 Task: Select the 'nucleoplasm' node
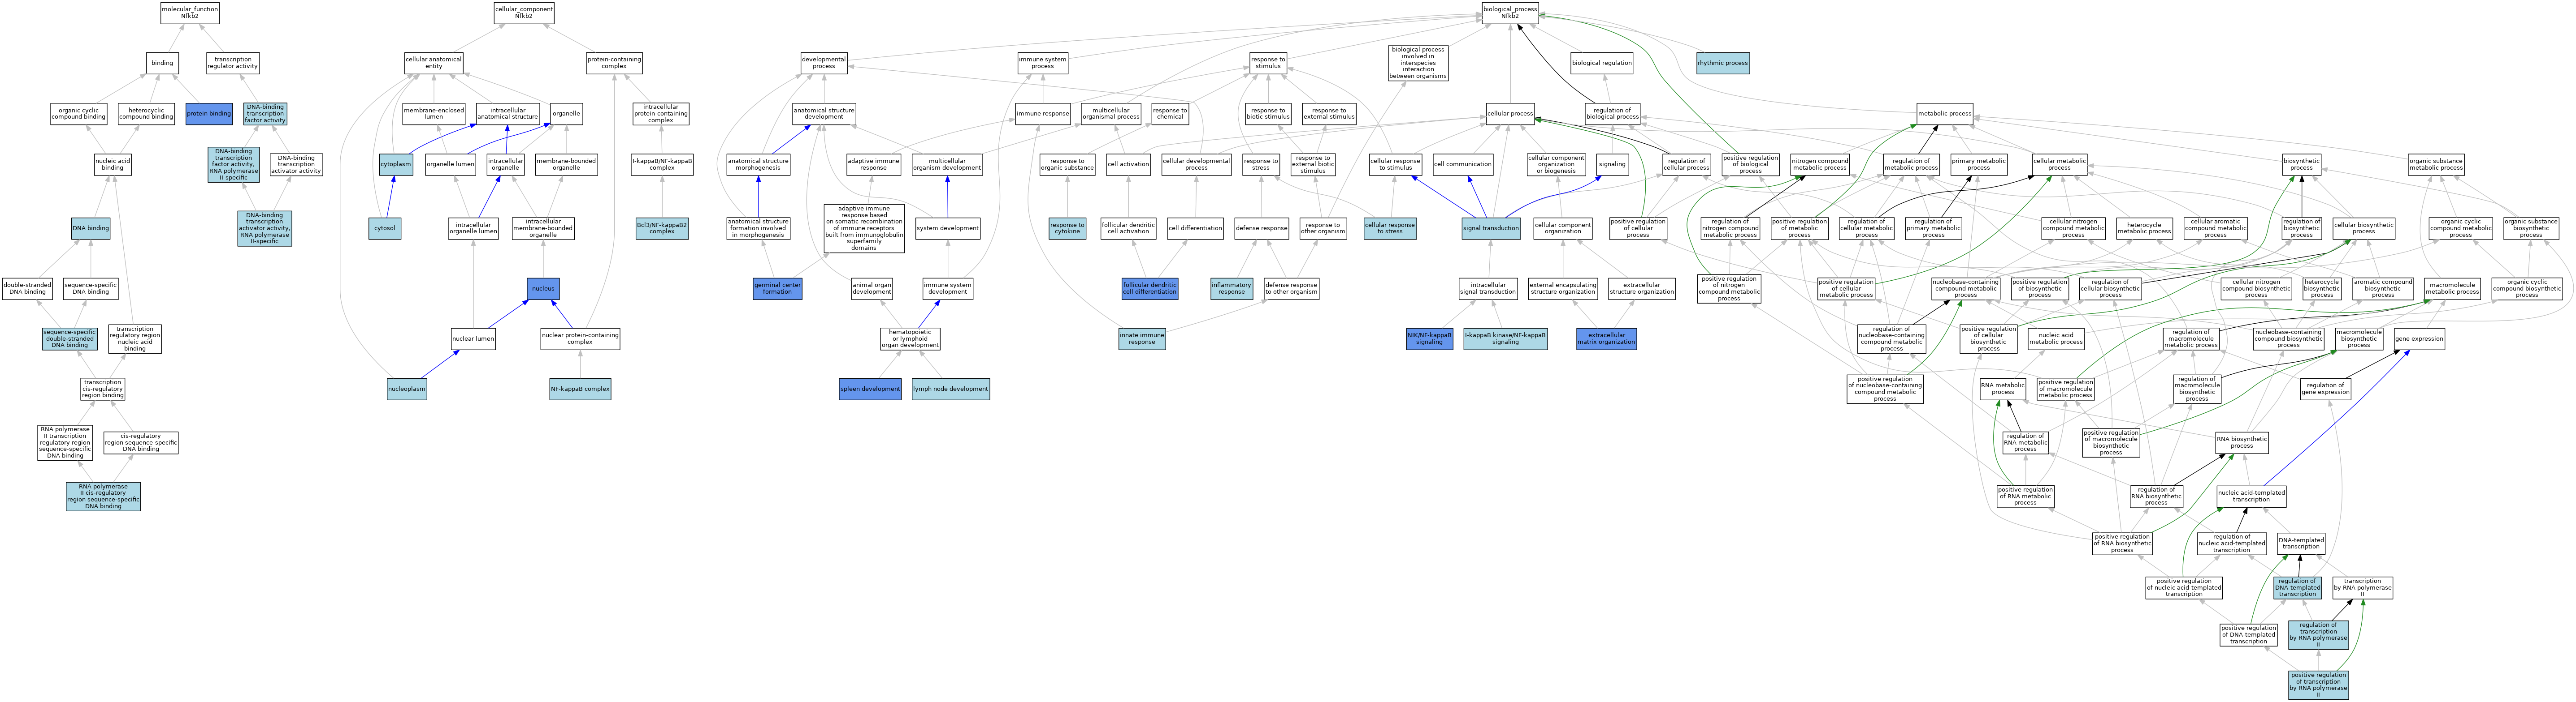407,389
